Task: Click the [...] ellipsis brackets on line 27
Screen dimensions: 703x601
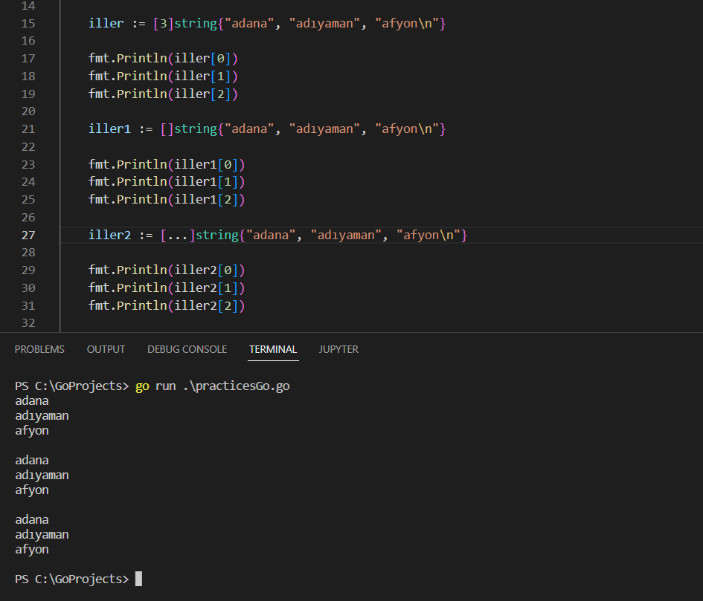Action: pyautogui.click(x=177, y=235)
